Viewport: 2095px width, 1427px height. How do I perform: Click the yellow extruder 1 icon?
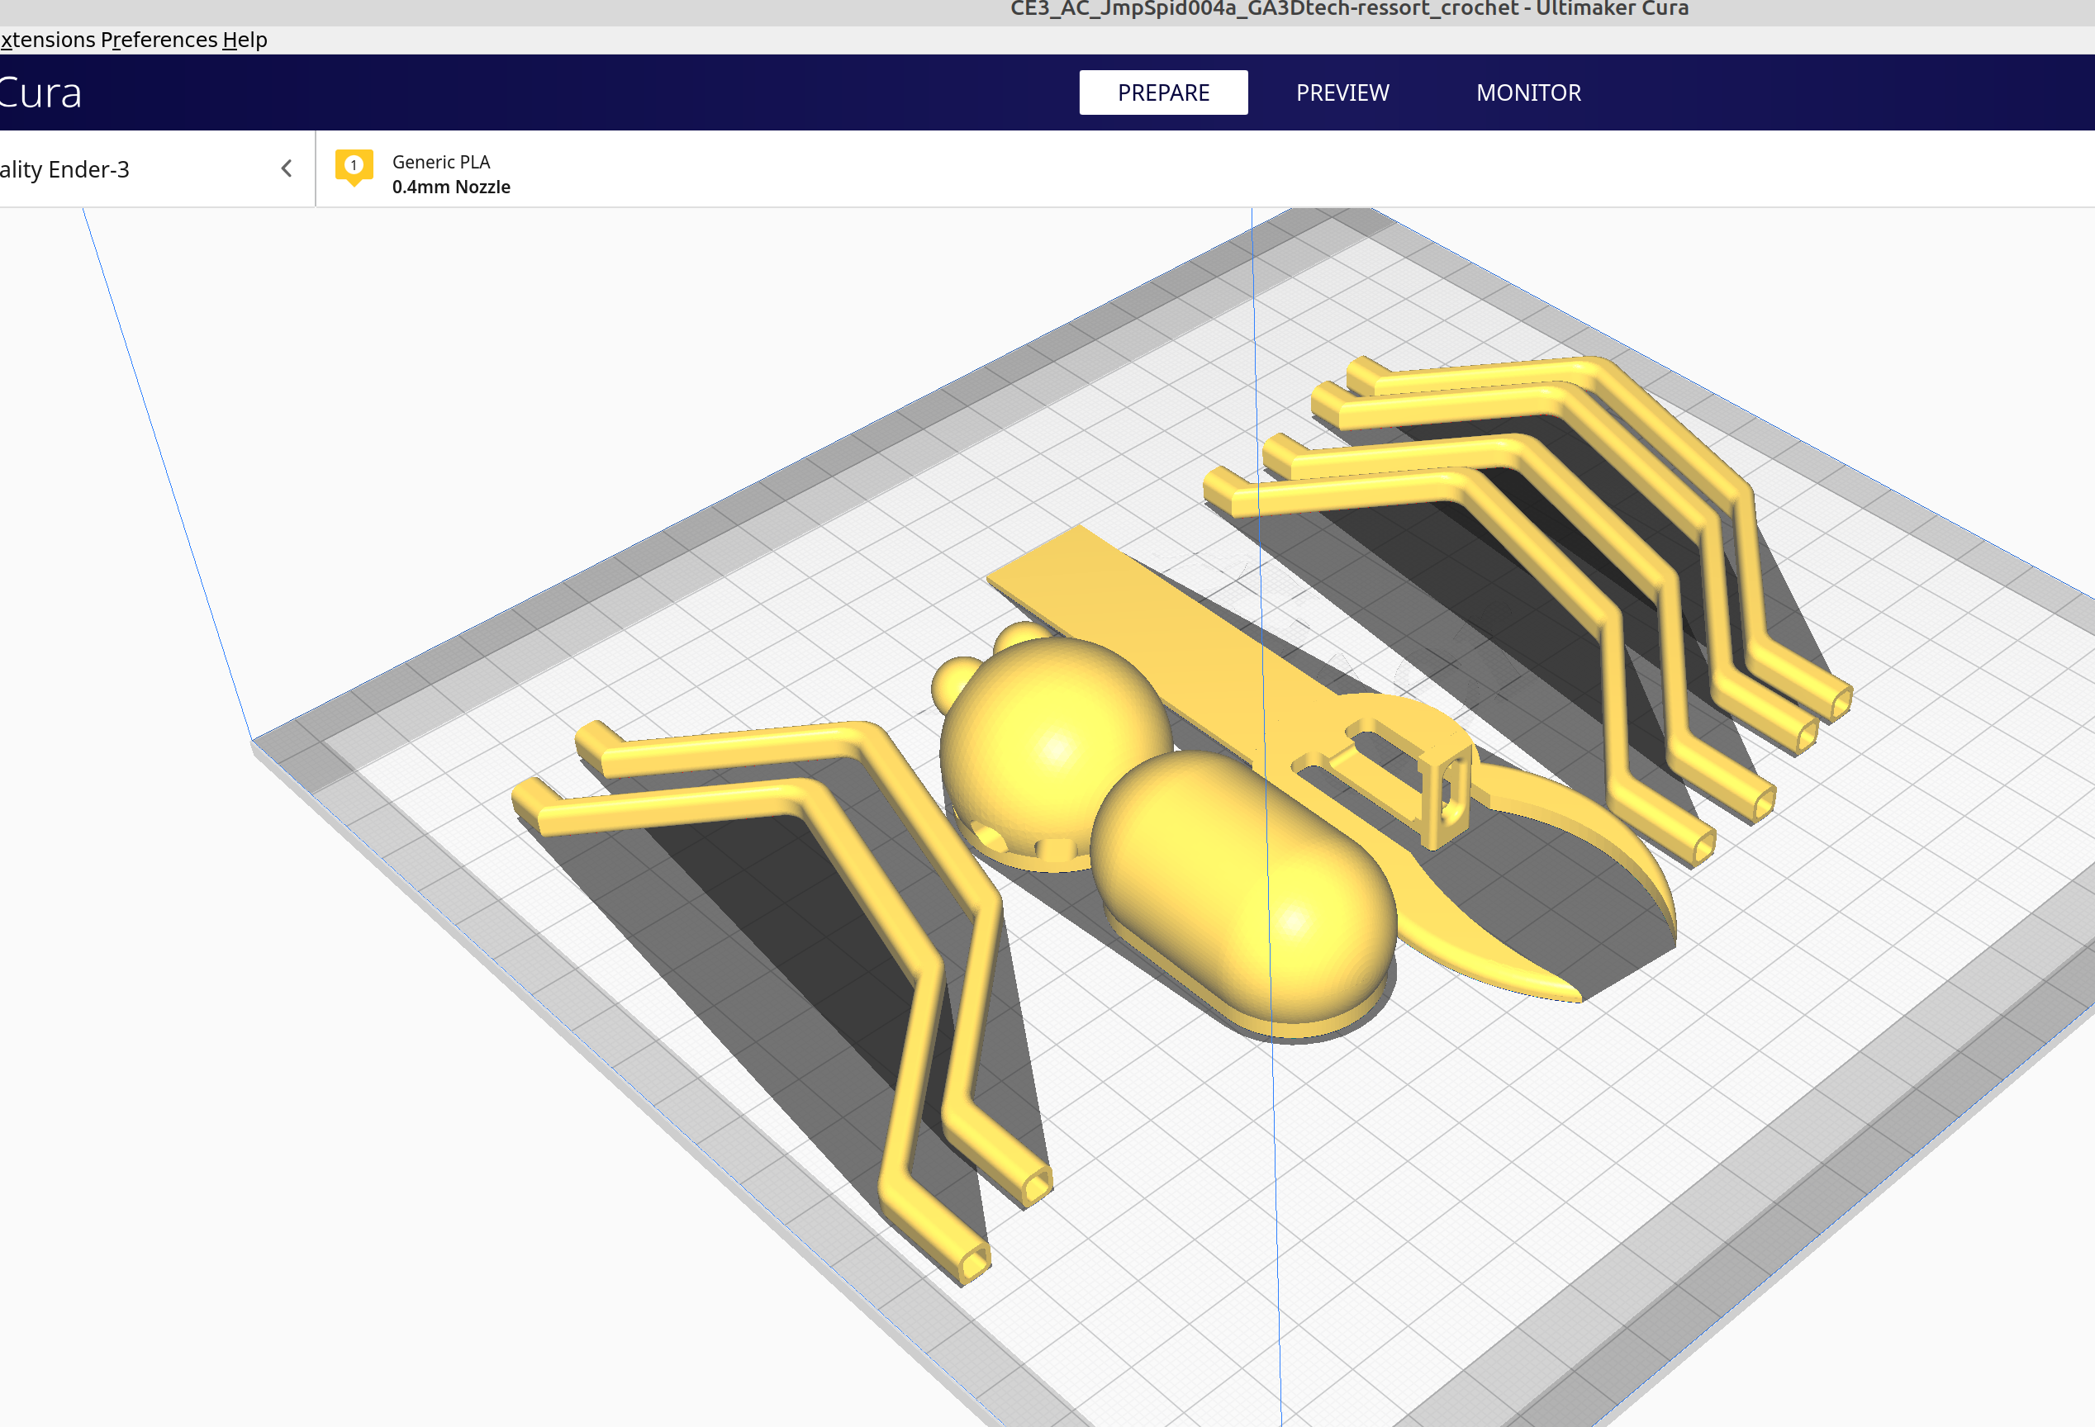[354, 166]
